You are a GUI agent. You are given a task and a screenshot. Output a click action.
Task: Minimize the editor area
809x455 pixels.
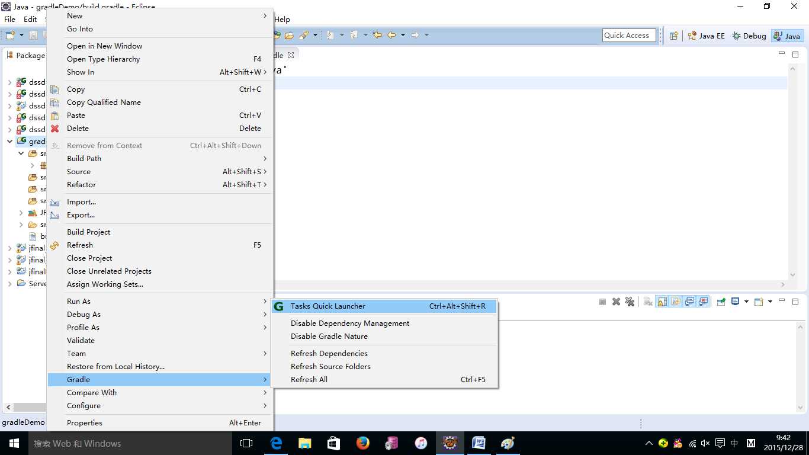(781, 53)
